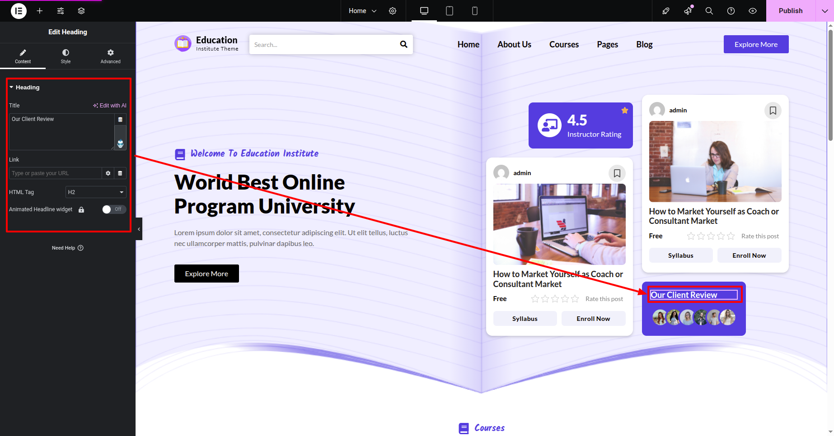Click the rocket launch icon
Viewport: 834px width, 436px height.
[666, 11]
